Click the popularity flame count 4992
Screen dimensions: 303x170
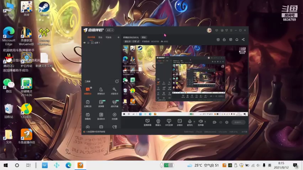click(x=164, y=42)
